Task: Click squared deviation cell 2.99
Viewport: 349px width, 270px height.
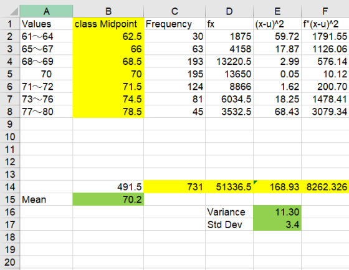Action: [x=277, y=62]
